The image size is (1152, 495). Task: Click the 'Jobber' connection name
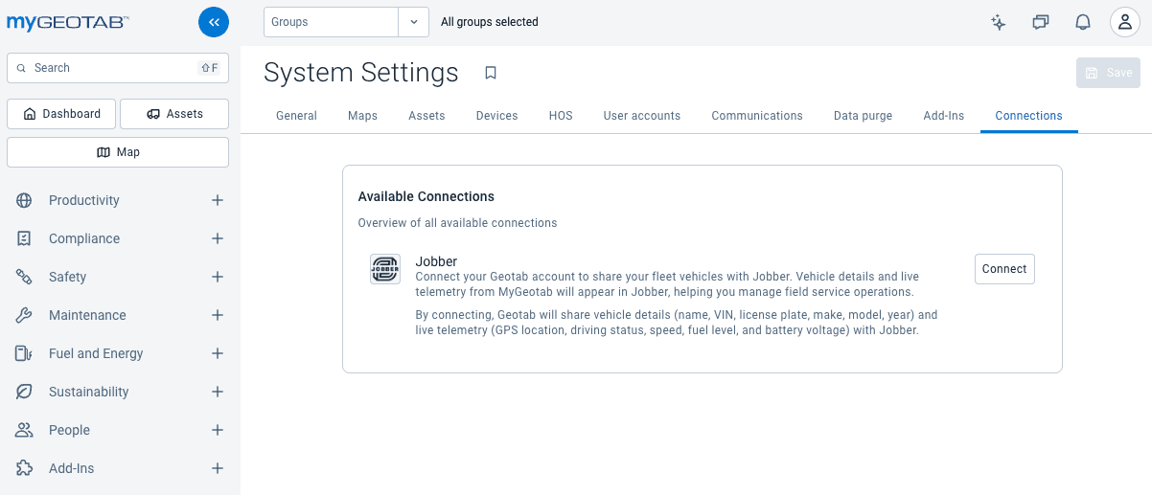coord(436,261)
